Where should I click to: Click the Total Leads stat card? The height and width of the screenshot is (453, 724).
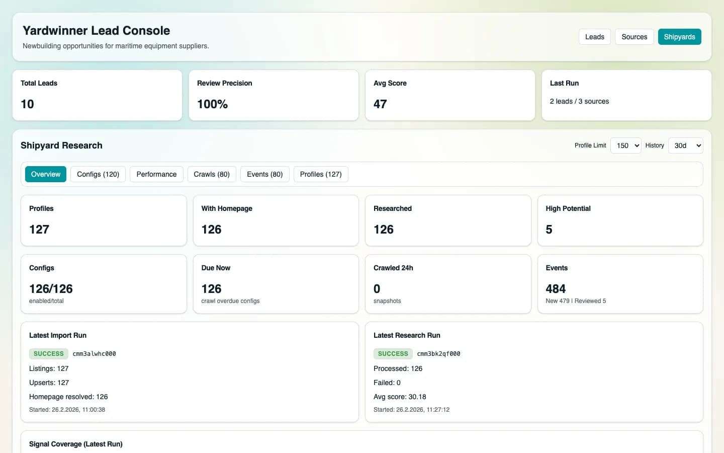[x=97, y=95]
